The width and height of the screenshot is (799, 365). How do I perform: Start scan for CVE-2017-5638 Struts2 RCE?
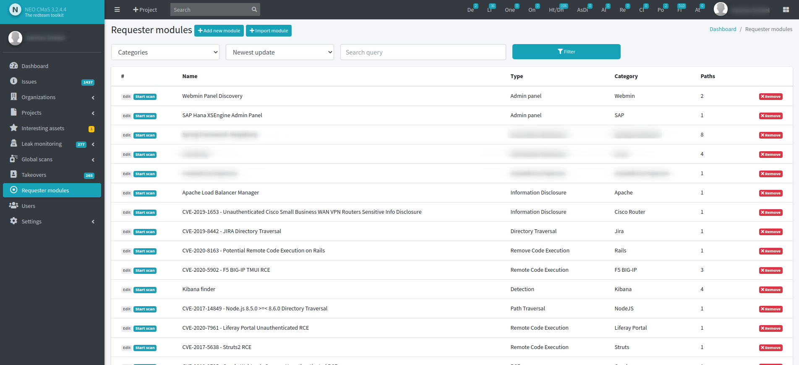[x=145, y=348]
